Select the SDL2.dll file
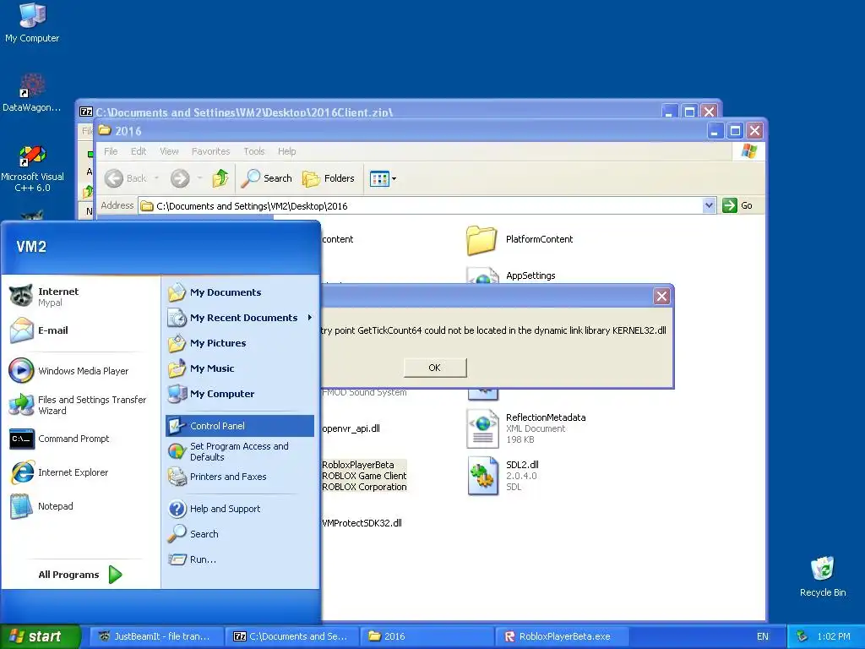The width and height of the screenshot is (865, 649). (x=503, y=476)
